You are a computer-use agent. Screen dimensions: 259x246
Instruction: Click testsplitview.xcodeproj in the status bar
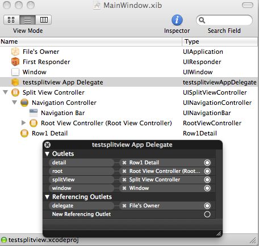(43, 240)
